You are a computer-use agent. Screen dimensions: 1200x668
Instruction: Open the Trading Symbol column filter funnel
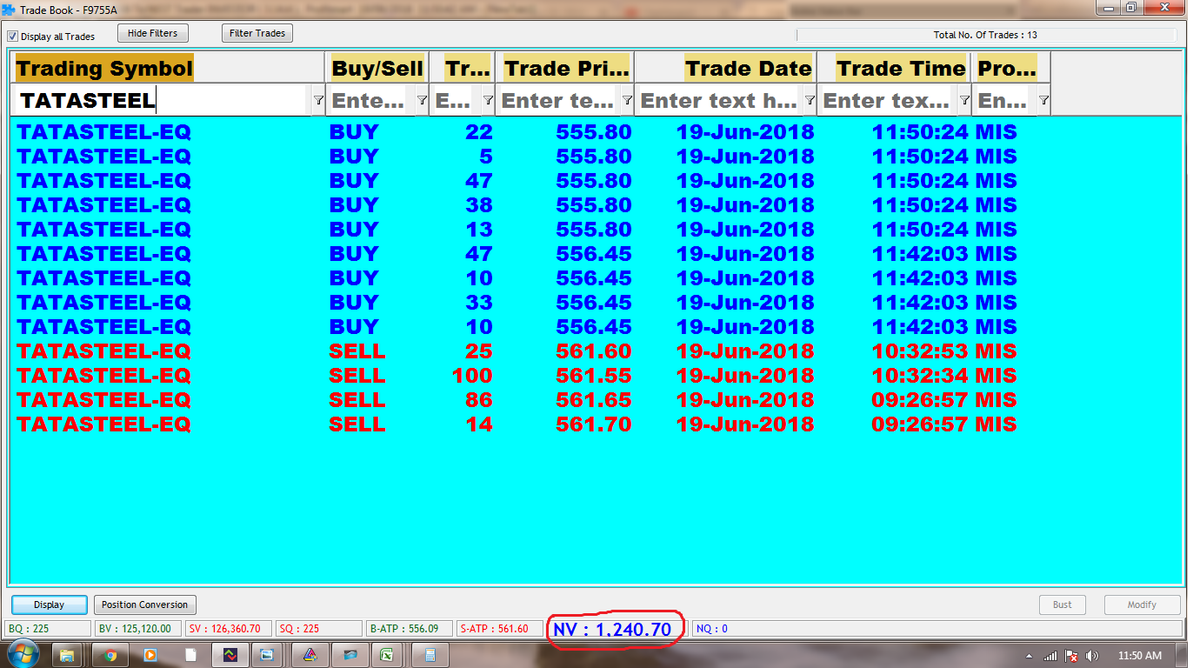pyautogui.click(x=318, y=101)
